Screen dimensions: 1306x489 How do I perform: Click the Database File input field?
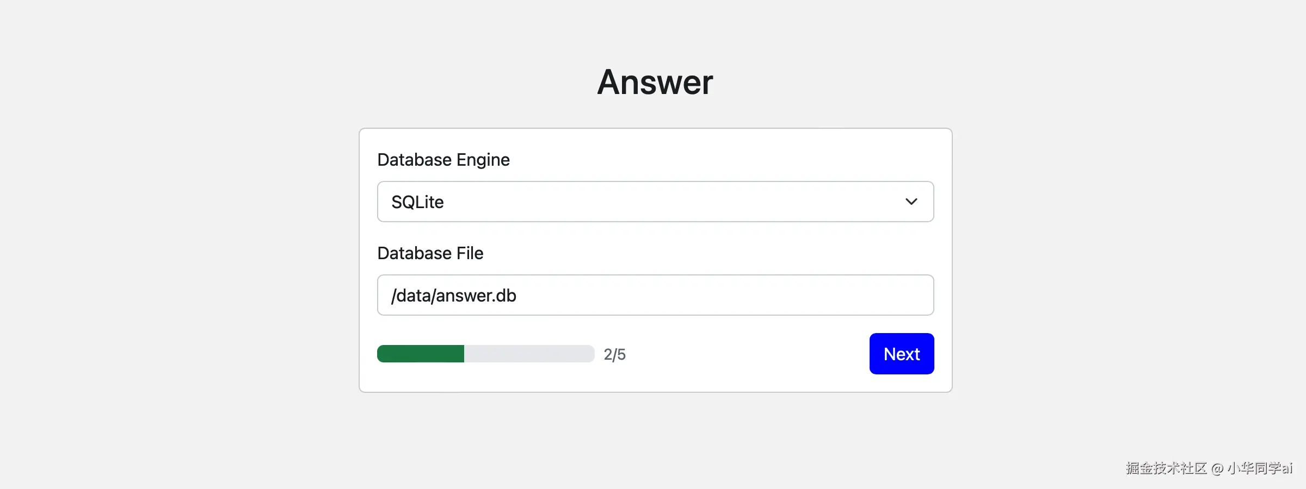tap(655, 295)
